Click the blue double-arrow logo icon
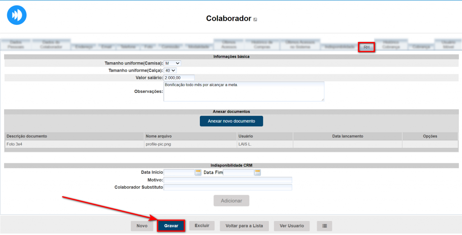The image size is (462, 235). (x=17, y=15)
